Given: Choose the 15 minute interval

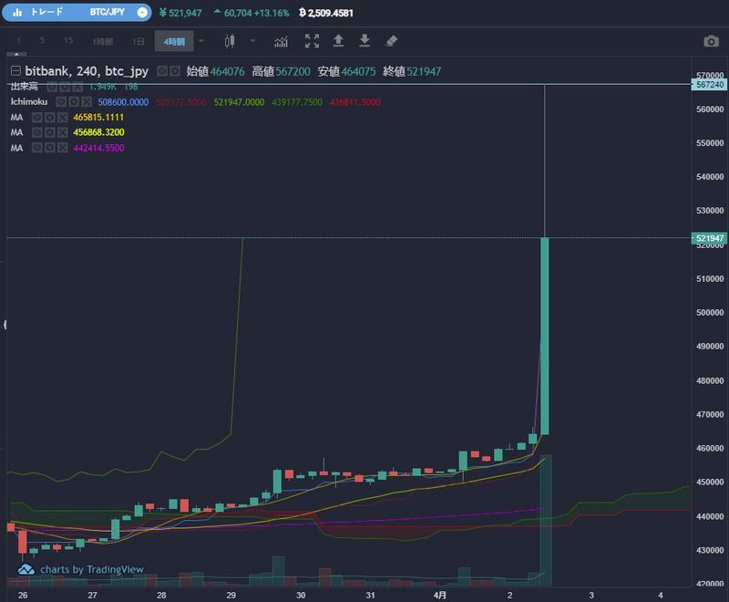Looking at the screenshot, I should [68, 42].
